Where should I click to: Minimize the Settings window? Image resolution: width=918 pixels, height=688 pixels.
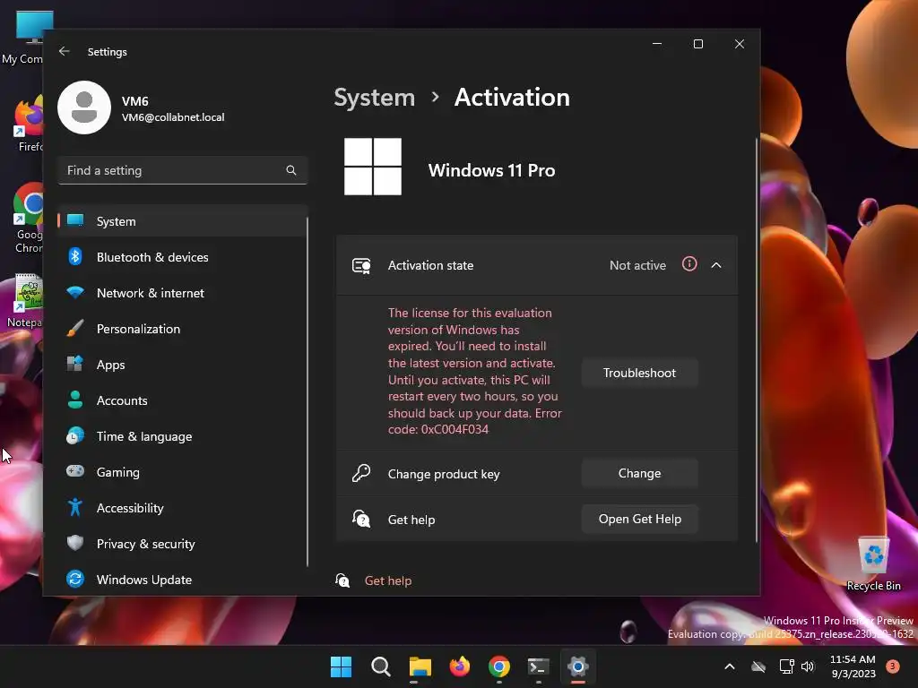[x=657, y=44]
